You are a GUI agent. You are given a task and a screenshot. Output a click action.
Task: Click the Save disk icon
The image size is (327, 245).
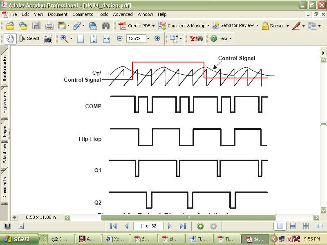(36, 26)
